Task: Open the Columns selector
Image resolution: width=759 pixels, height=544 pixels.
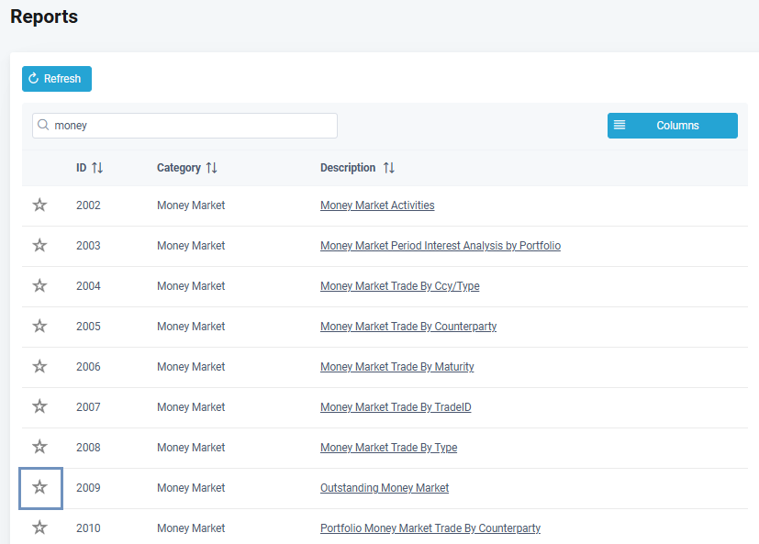Action: point(672,126)
